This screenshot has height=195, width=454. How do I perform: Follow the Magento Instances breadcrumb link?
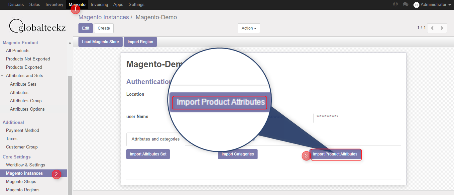click(x=104, y=17)
